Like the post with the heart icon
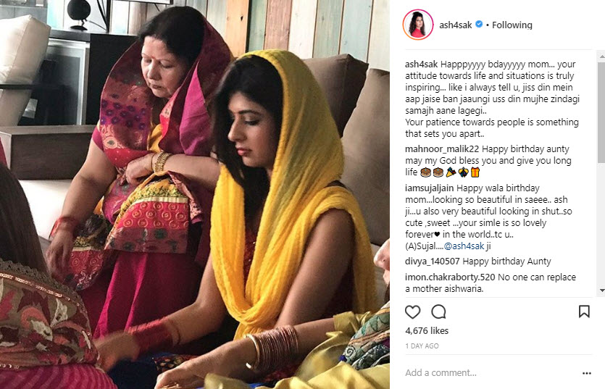The image size is (605, 389). [412, 311]
